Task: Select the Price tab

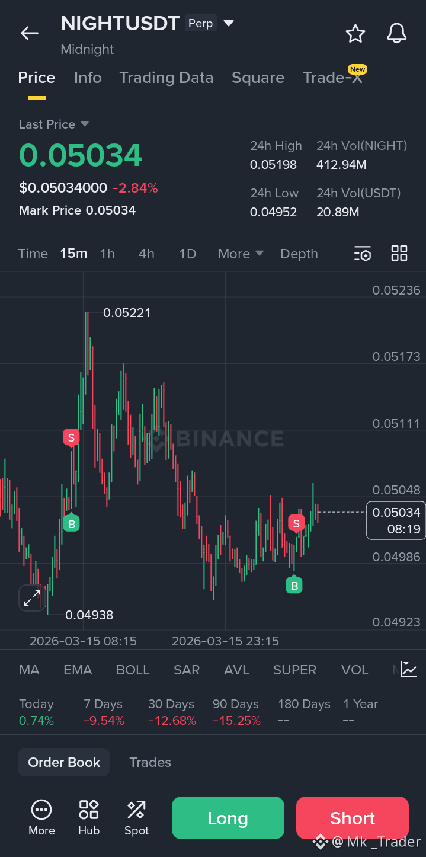Action: coord(37,78)
